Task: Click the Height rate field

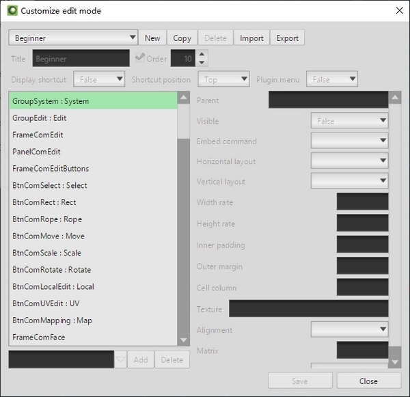Action: click(x=362, y=223)
